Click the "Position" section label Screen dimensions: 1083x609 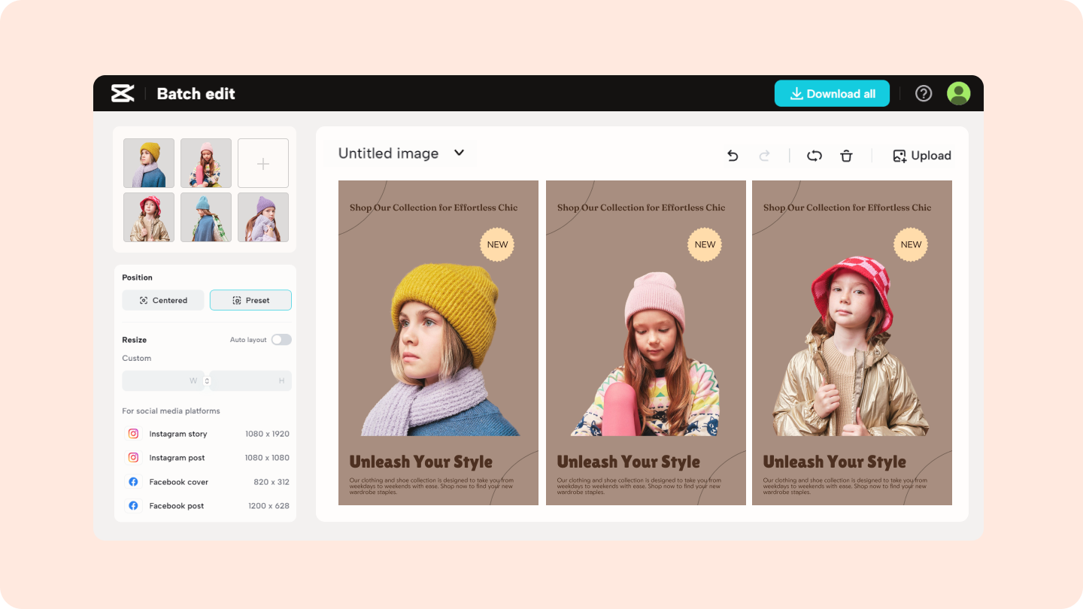pos(138,277)
